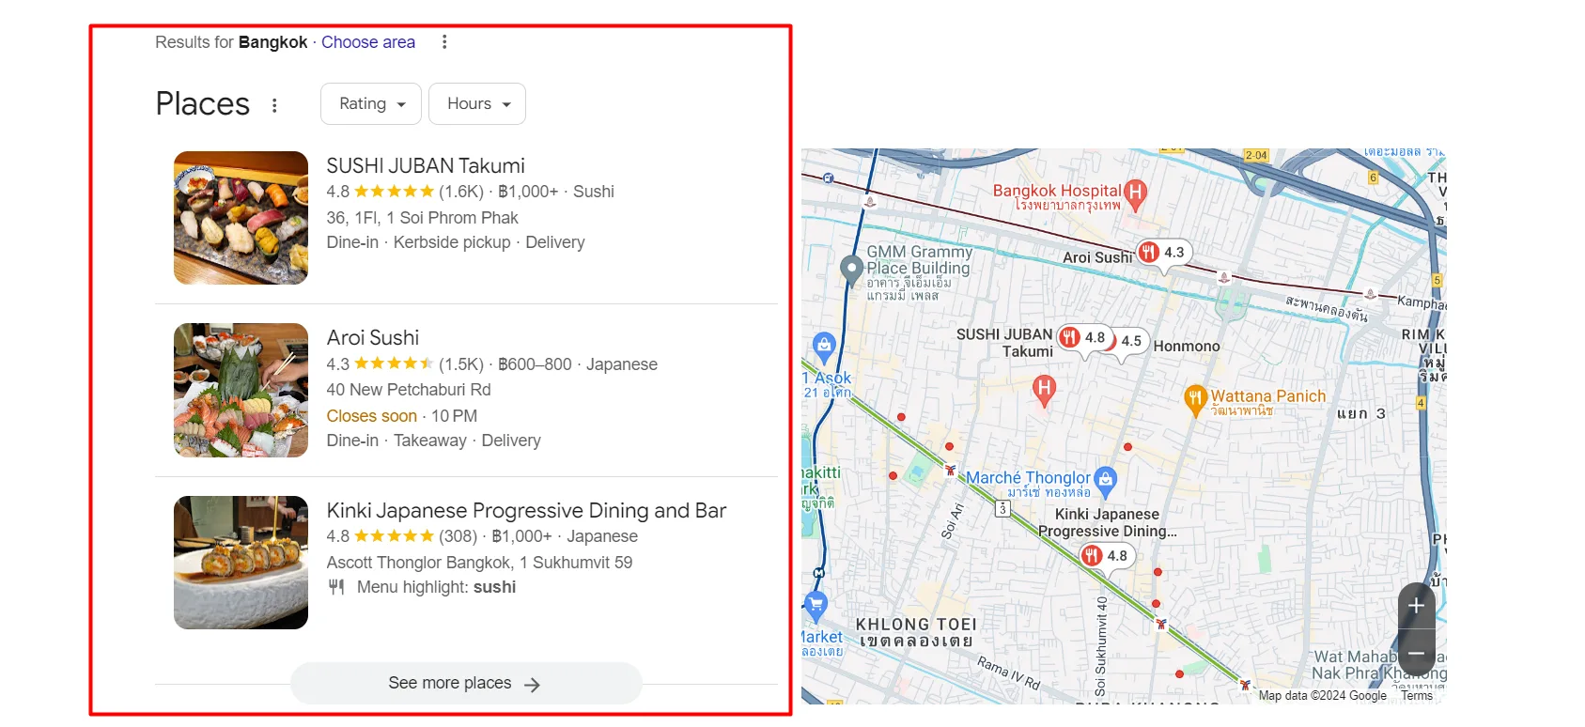Expand the Rating filter dropdown
This screenshot has width=1585, height=727.
(372, 104)
